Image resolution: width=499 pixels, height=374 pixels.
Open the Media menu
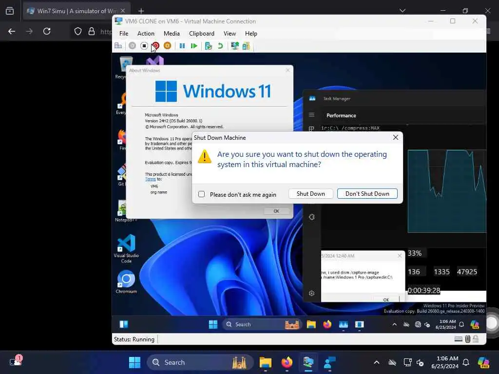(172, 34)
